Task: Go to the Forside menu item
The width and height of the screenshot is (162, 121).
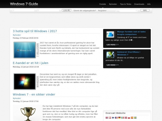Action: [103, 4]
